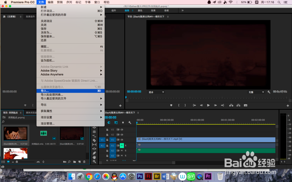
Task: Toggle lock on track V3
Action: 107,130
